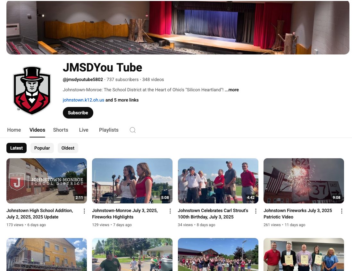Click '173 views • 6 days ago' text
This screenshot has width=352, height=271.
click(26, 225)
